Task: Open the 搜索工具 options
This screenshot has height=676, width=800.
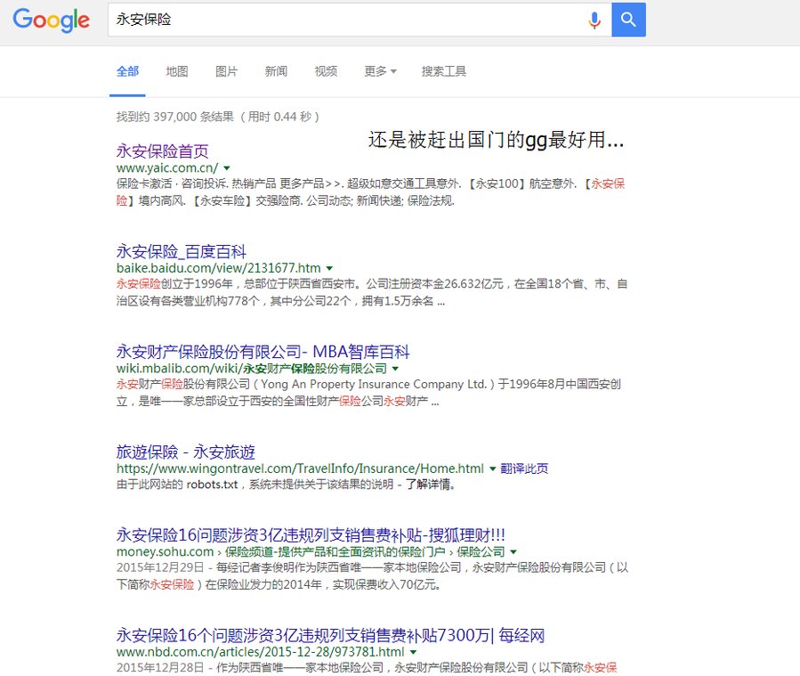Action: point(443,71)
